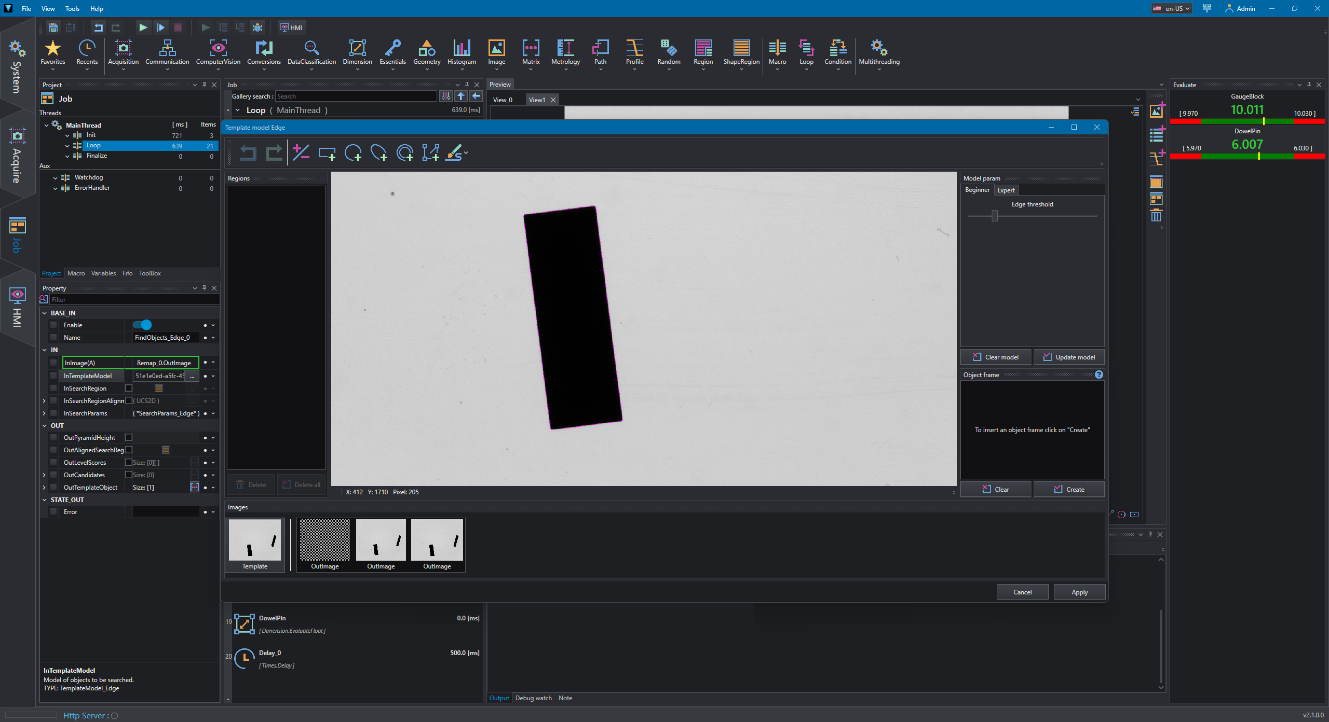1329x722 pixels.
Task: Select the add circle region tool
Action: pos(353,152)
